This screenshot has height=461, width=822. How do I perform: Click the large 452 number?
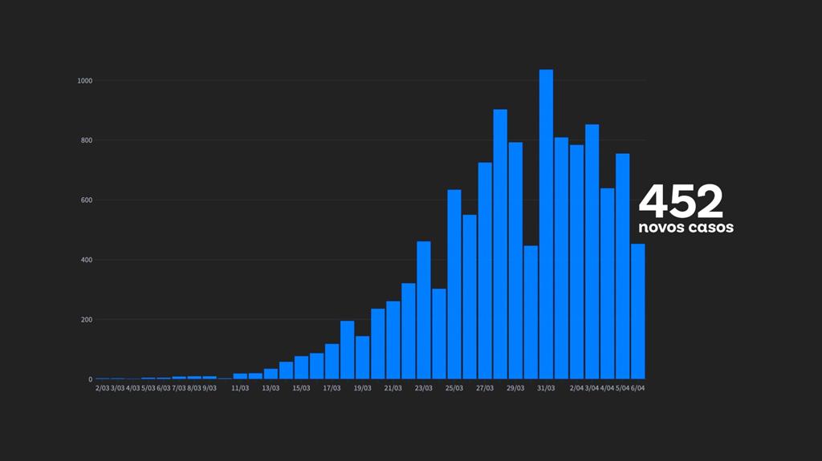click(681, 201)
